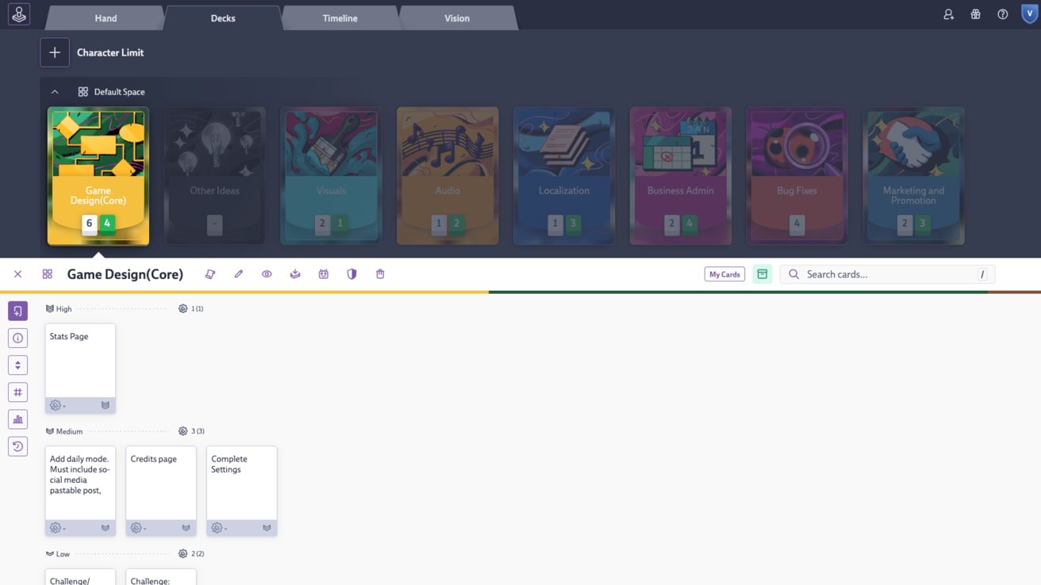Click the shield icon next to the calendar
The width and height of the screenshot is (1041, 585).
click(x=351, y=273)
